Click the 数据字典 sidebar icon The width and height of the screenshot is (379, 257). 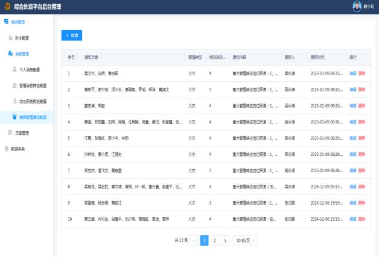(6, 148)
